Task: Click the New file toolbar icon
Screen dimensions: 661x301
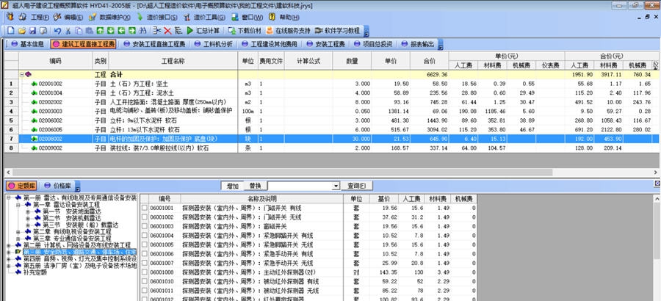Action: (12, 31)
